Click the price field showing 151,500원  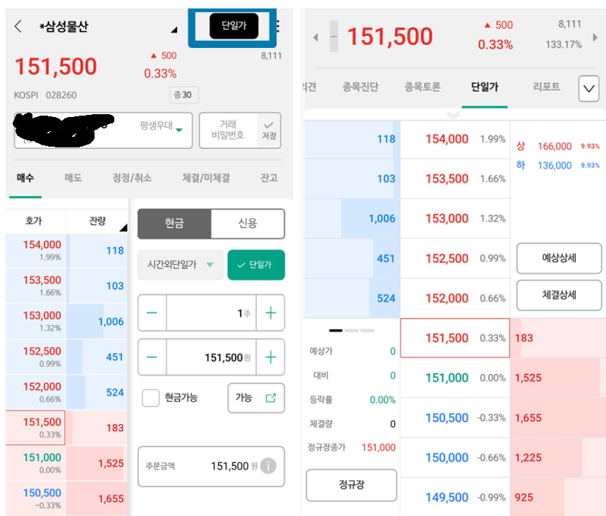211,357
